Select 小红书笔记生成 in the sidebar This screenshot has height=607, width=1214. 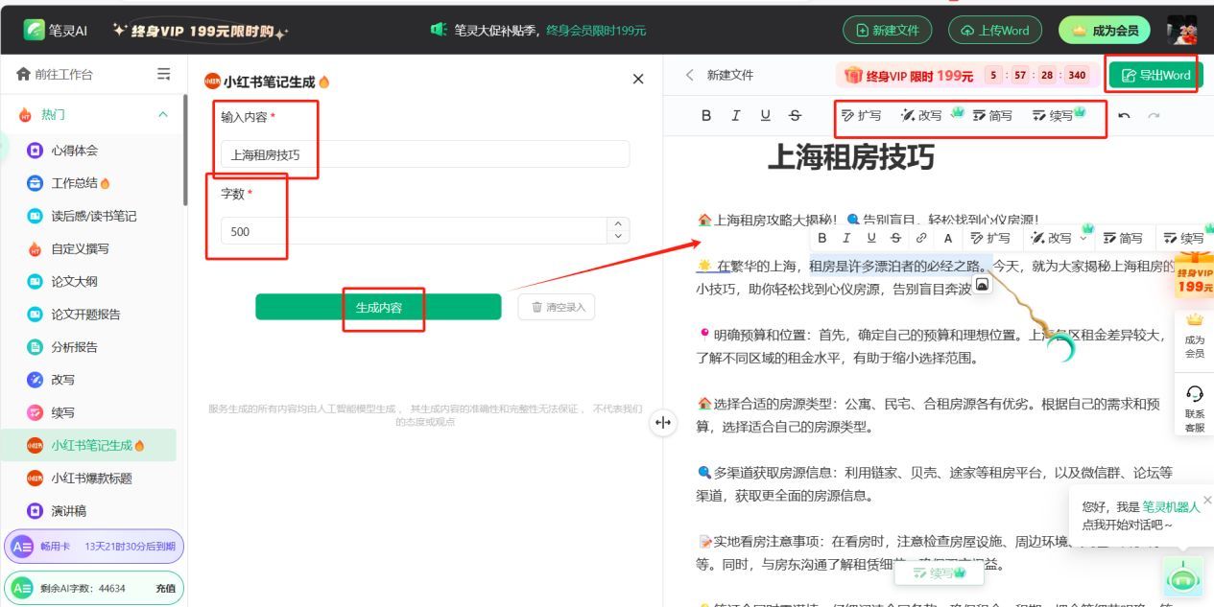tap(89, 445)
